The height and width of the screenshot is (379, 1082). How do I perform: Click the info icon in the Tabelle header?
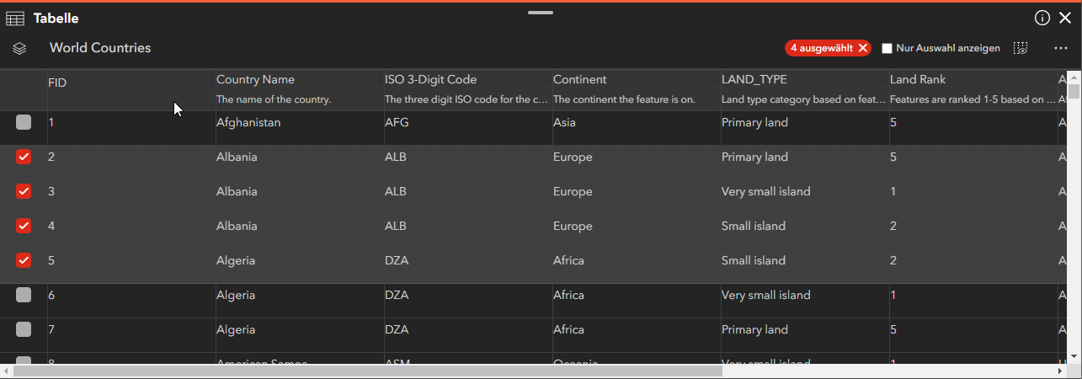coord(1042,18)
